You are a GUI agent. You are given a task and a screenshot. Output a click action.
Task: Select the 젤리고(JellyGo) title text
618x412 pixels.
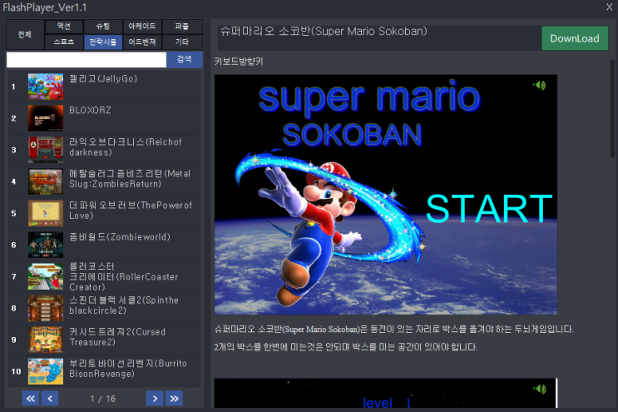coord(103,79)
